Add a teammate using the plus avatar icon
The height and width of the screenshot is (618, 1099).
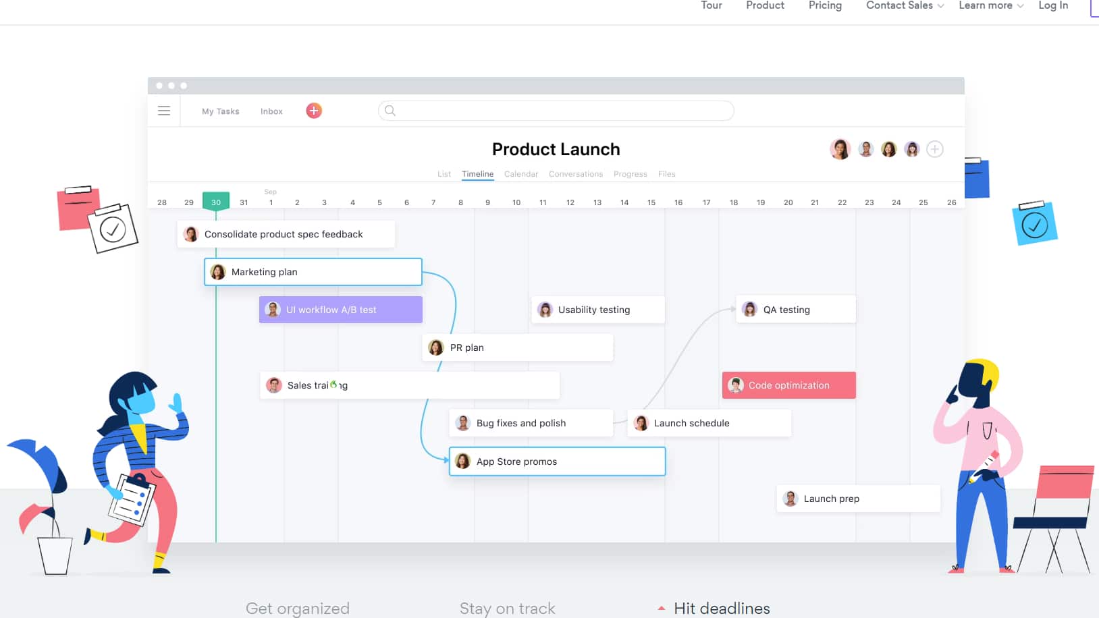pos(935,149)
